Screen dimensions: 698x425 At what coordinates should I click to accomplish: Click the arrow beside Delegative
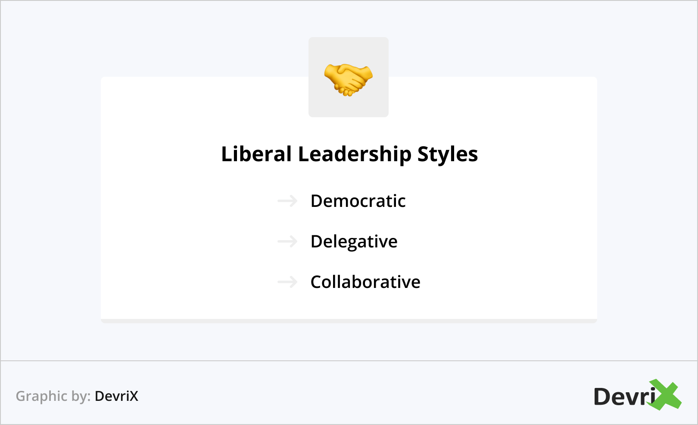287,241
